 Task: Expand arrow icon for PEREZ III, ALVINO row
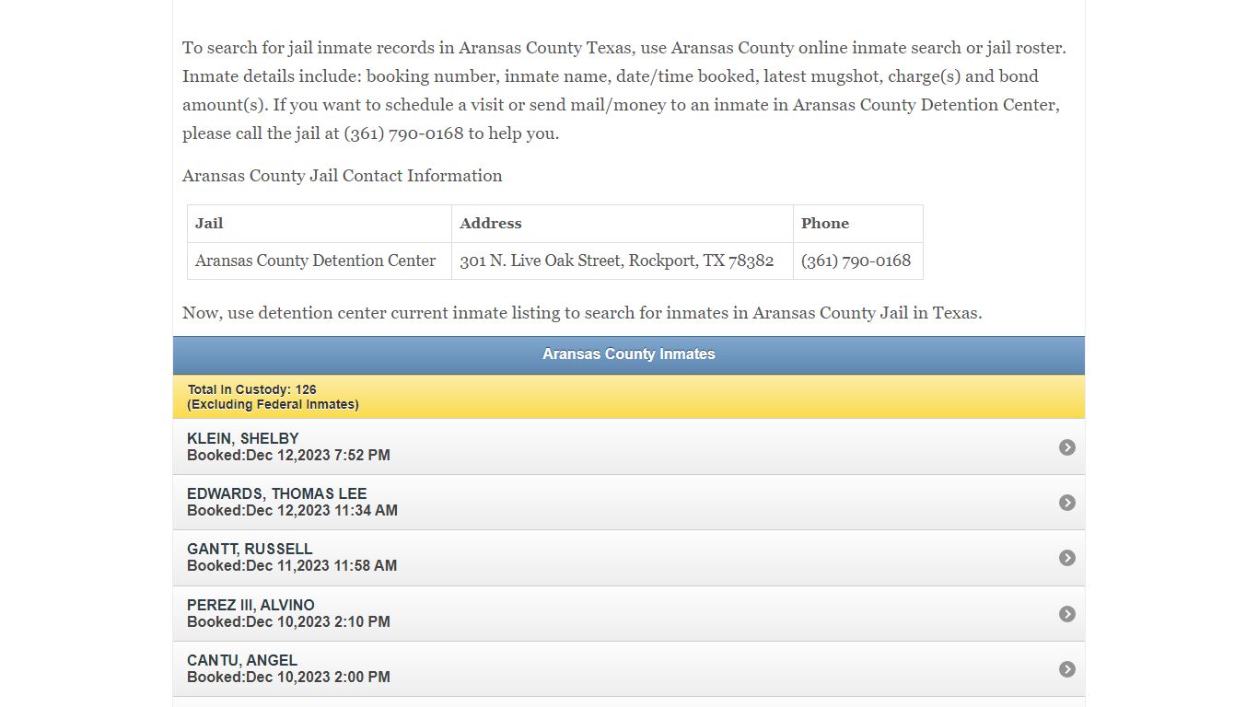(x=1067, y=614)
